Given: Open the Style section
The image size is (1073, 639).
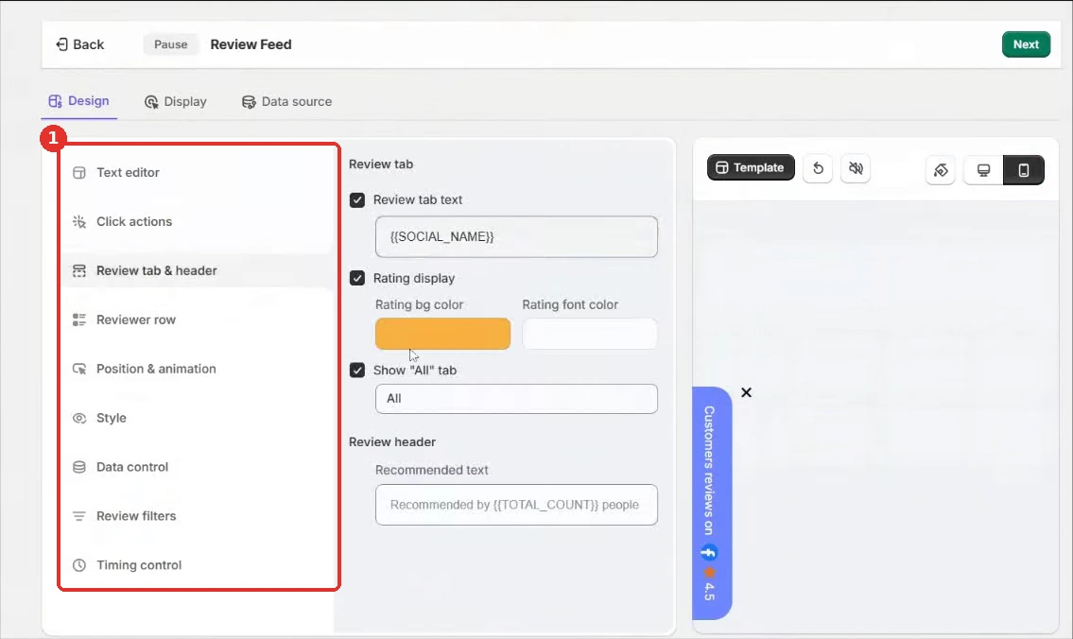Looking at the screenshot, I should coord(199,418).
